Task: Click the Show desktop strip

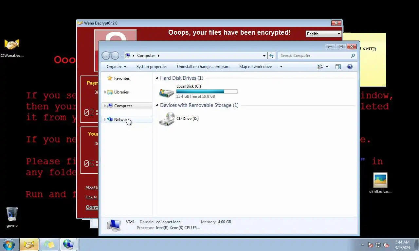Action: pos(416,245)
